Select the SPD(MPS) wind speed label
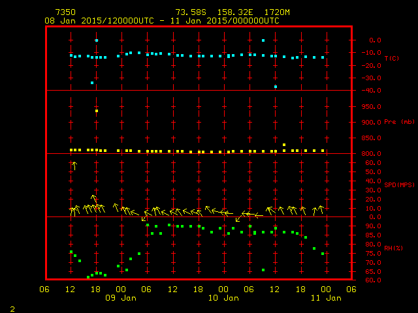The width and height of the screenshot is (418, 313). click(399, 185)
